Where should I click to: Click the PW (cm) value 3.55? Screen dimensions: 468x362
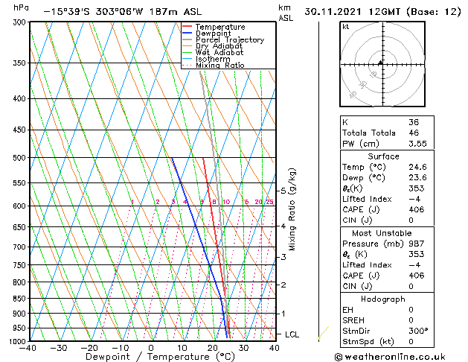tap(417, 144)
